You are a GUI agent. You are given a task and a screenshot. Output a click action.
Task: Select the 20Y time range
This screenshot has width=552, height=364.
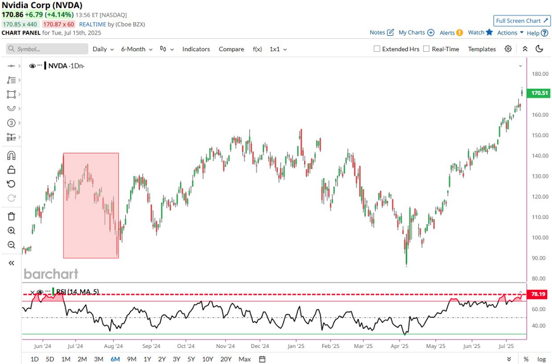(226, 359)
